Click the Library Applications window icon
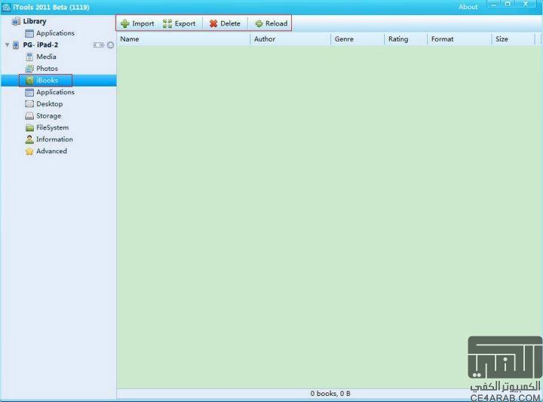Viewport: 543px width, 402px height. coord(29,33)
